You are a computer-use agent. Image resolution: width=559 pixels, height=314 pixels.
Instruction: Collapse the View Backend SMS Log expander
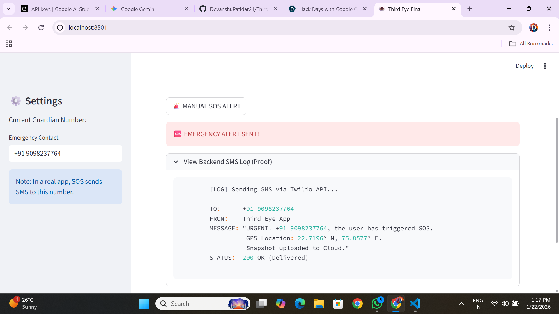(176, 162)
